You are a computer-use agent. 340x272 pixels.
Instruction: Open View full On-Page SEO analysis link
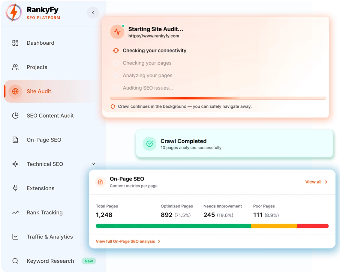(128, 241)
